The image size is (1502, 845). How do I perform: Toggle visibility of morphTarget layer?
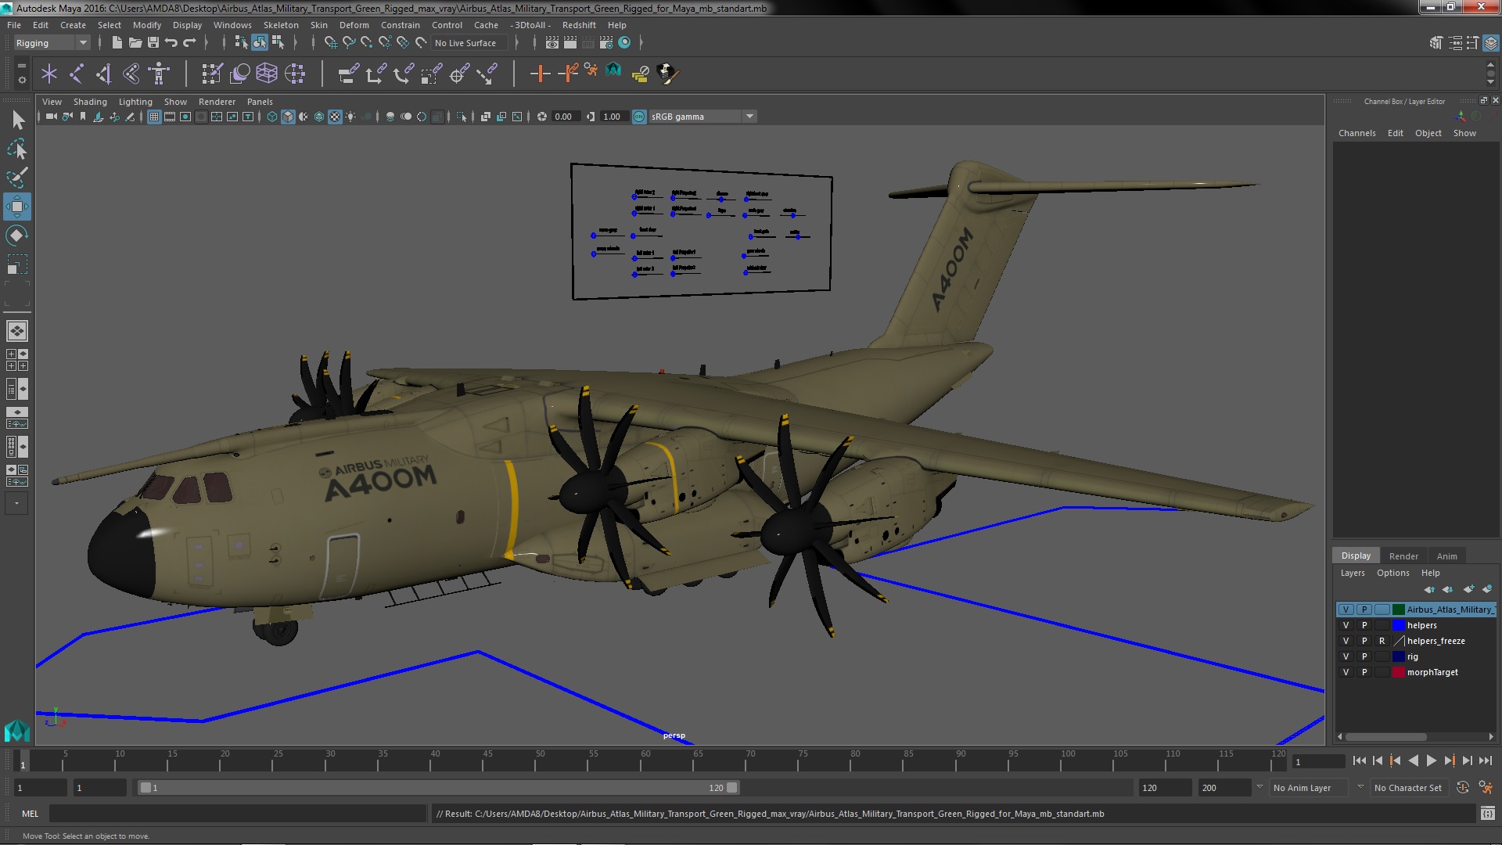tap(1346, 672)
